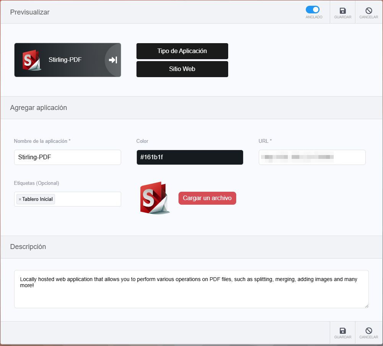This screenshot has width=383, height=346.
Task: Click the Stirling-PDF logo in preview tile
Action: click(x=31, y=60)
